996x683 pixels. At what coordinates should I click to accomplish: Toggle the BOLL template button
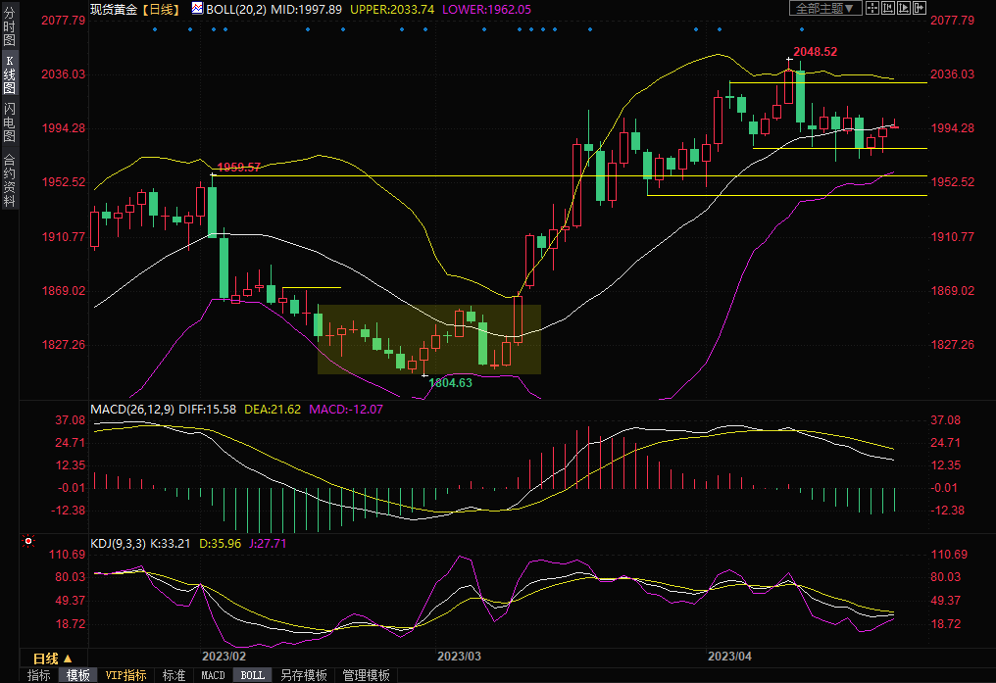click(253, 675)
